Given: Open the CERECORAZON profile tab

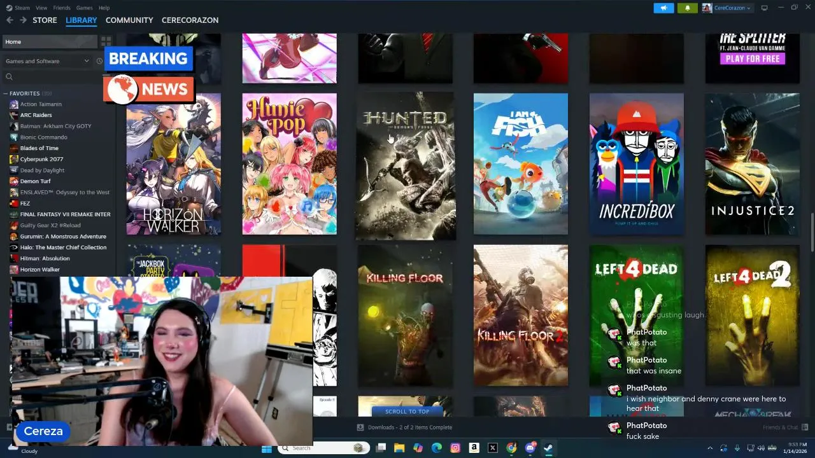Looking at the screenshot, I should pyautogui.click(x=190, y=20).
